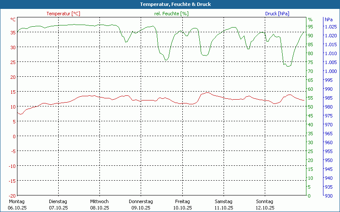Select the Sonntag 12.10.25 date label

[265, 204]
